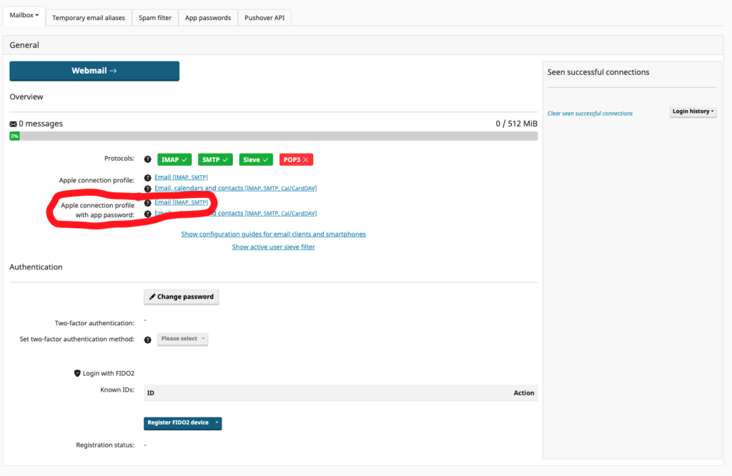The image size is (732, 476).
Task: Expand the Please select two-factor dropdown
Action: point(182,339)
